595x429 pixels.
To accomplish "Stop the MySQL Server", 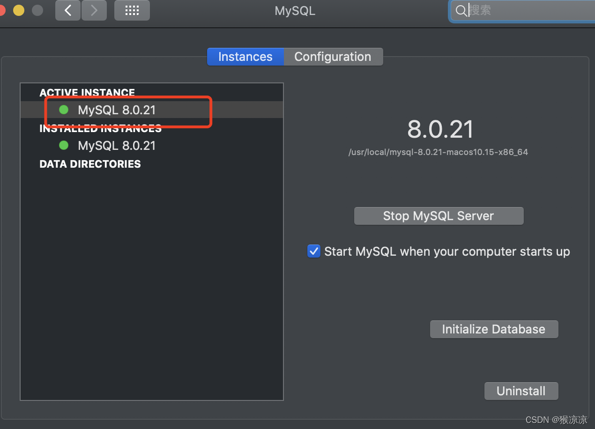I will [x=439, y=216].
